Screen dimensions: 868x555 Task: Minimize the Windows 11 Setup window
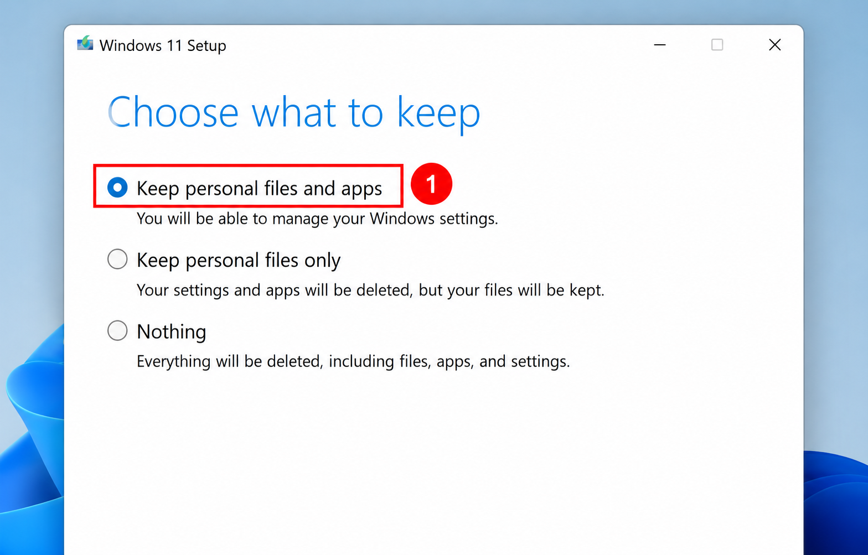(660, 45)
